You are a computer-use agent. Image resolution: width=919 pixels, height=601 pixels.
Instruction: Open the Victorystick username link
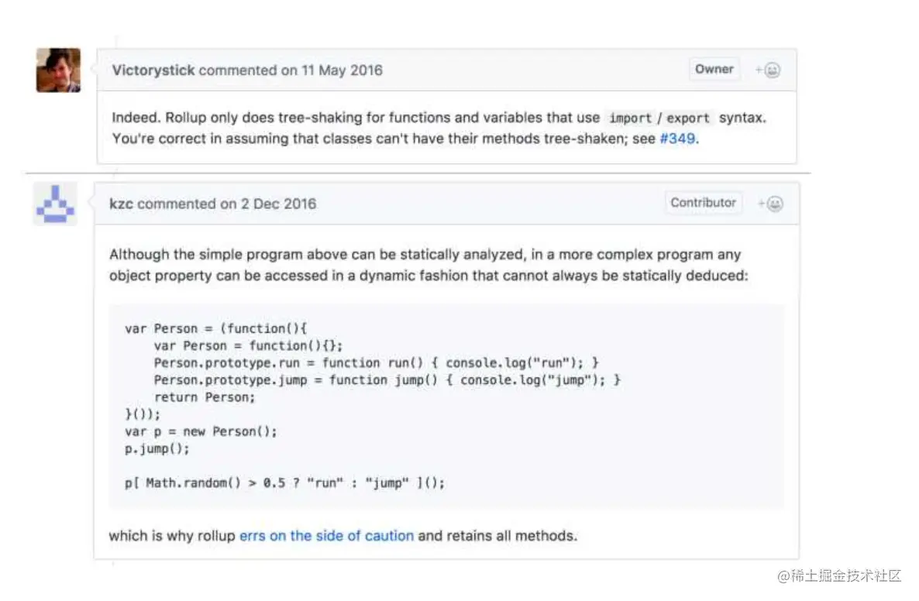(x=153, y=70)
